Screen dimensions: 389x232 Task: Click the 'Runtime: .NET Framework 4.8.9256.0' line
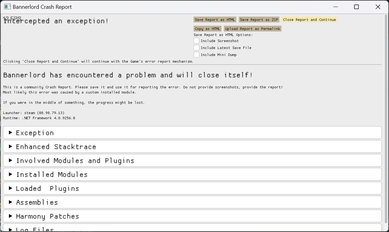pyautogui.click(x=39, y=118)
